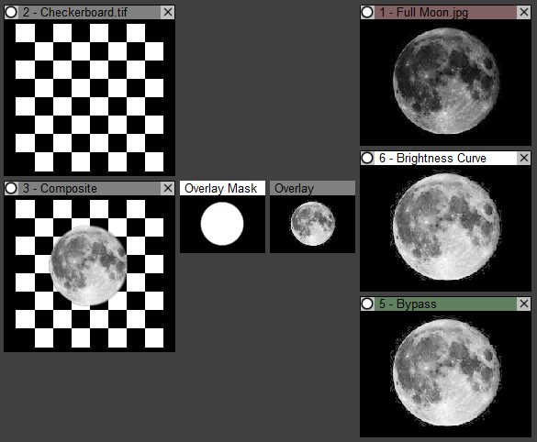This screenshot has width=537, height=442.
Task: Click the white circle mask thumbnail
Action: tap(222, 224)
